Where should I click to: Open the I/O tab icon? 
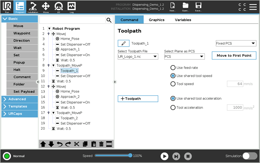tap(59, 7)
